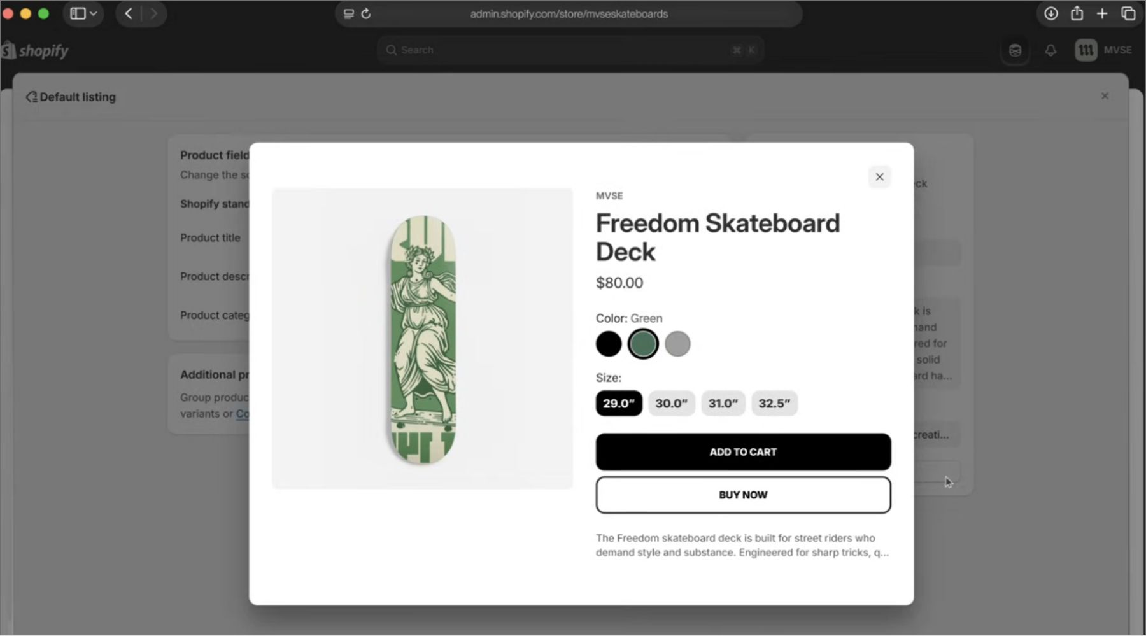Go back with the browser back arrow
The image size is (1146, 636).
pyautogui.click(x=129, y=14)
